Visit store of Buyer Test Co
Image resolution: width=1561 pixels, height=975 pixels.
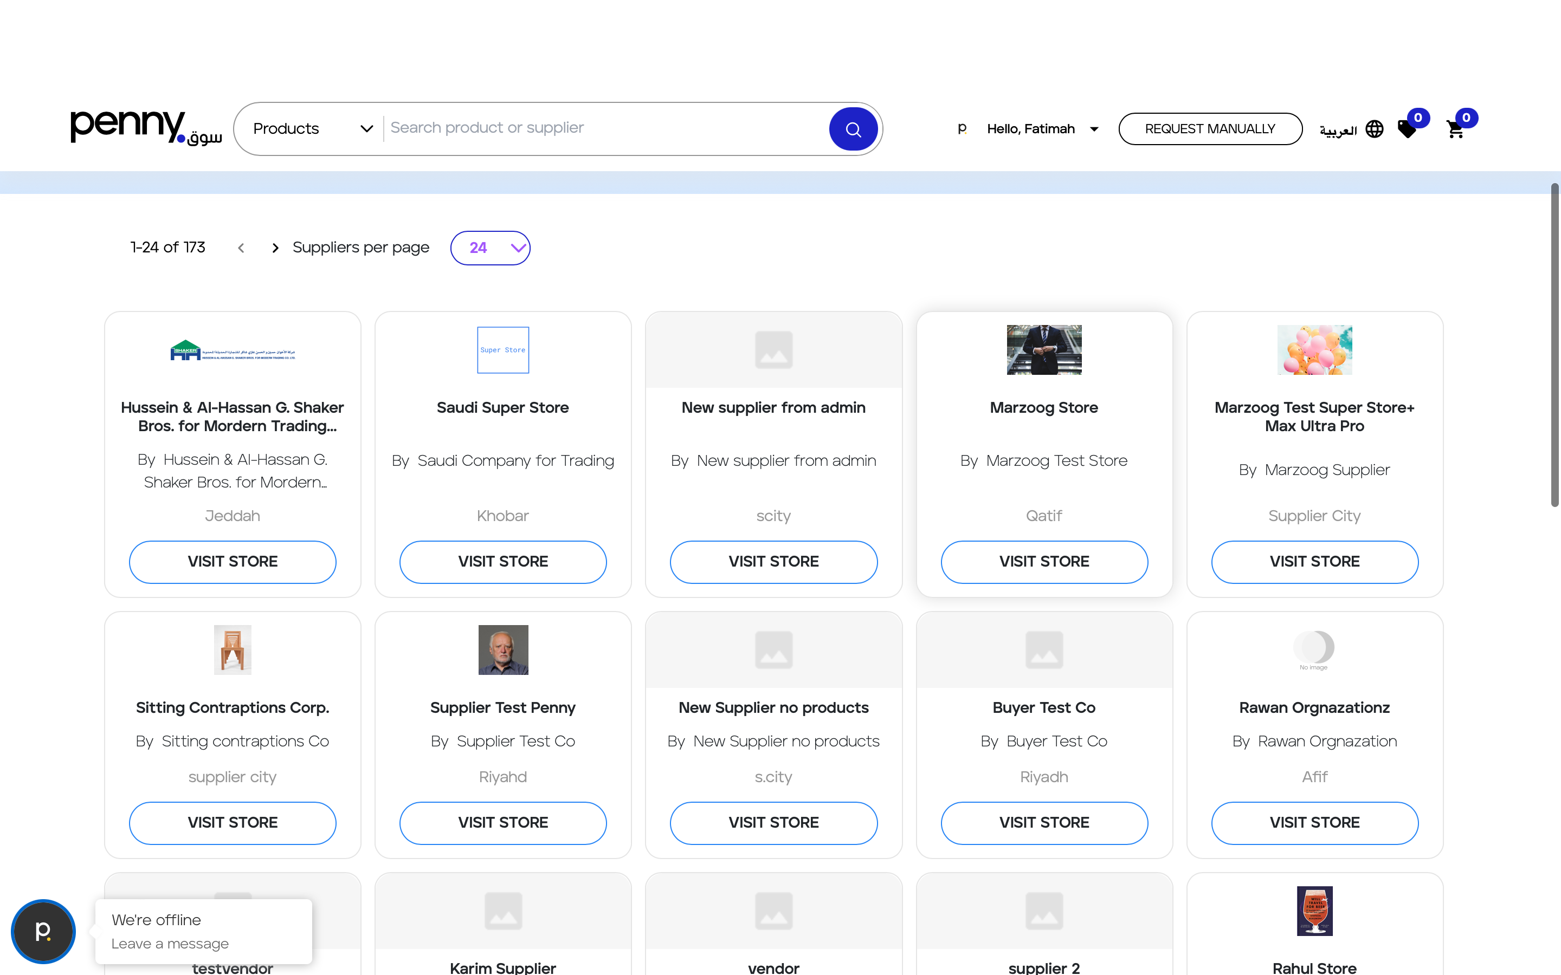pos(1044,823)
